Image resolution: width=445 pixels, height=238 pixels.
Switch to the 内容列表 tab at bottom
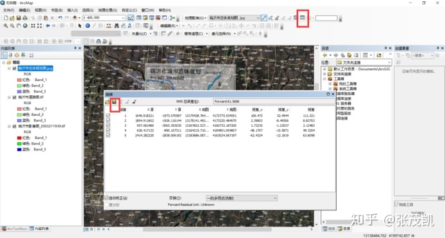point(39,228)
